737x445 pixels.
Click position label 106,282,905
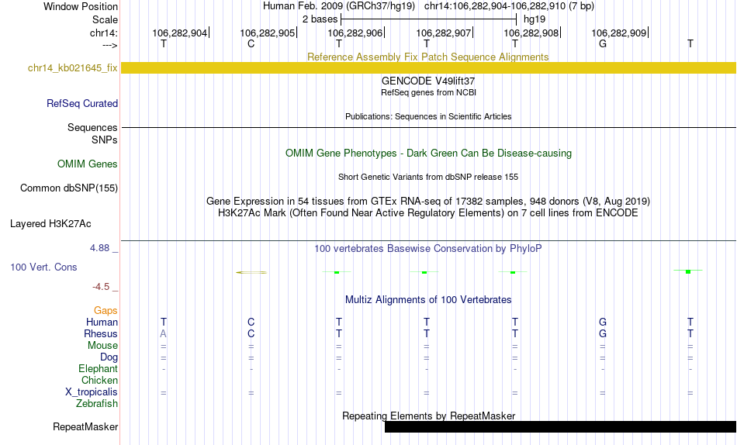coord(268,33)
